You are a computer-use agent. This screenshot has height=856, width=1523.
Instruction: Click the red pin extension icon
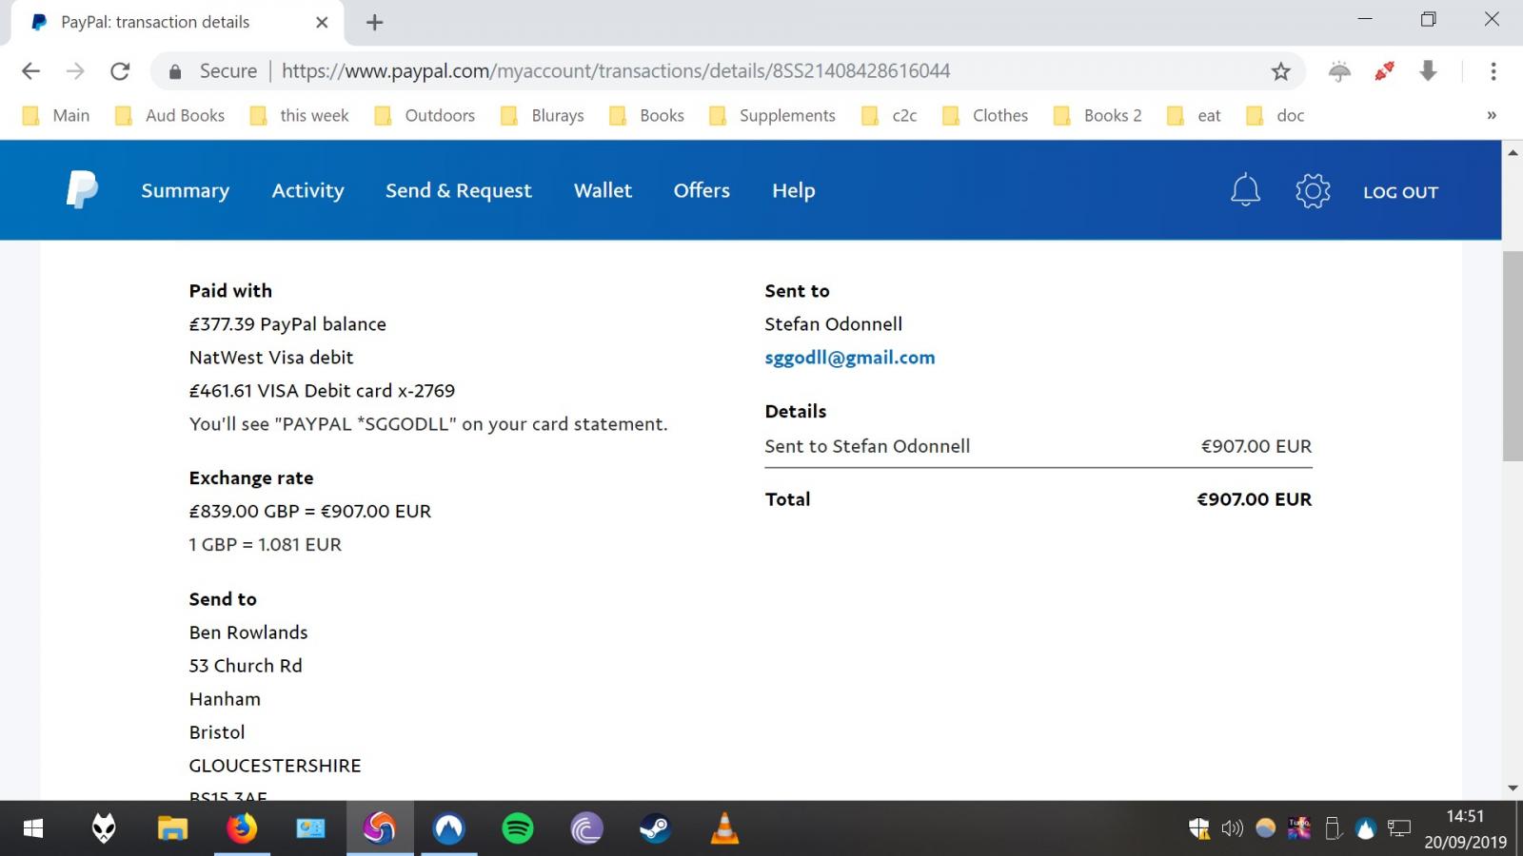click(1384, 70)
